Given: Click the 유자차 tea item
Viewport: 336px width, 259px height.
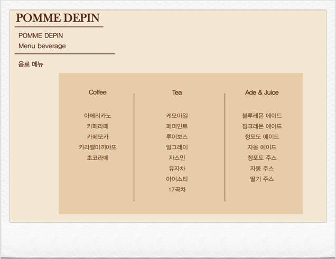Looking at the screenshot, I should pos(177,168).
